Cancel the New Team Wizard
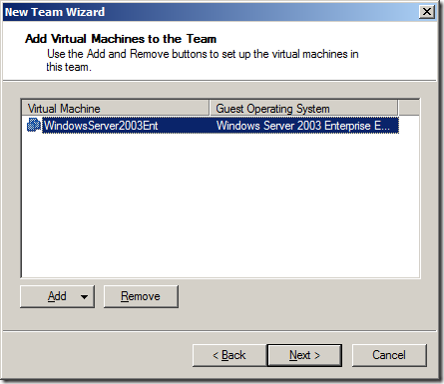Screen dimensions: 444x384 (x=389, y=355)
